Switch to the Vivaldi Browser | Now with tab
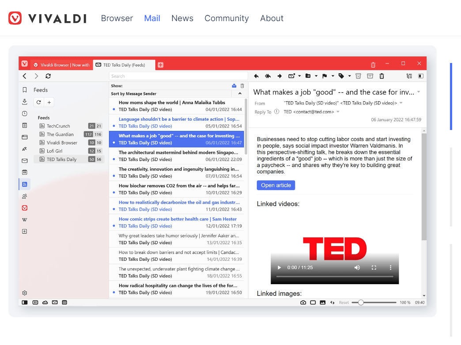 pos(61,65)
